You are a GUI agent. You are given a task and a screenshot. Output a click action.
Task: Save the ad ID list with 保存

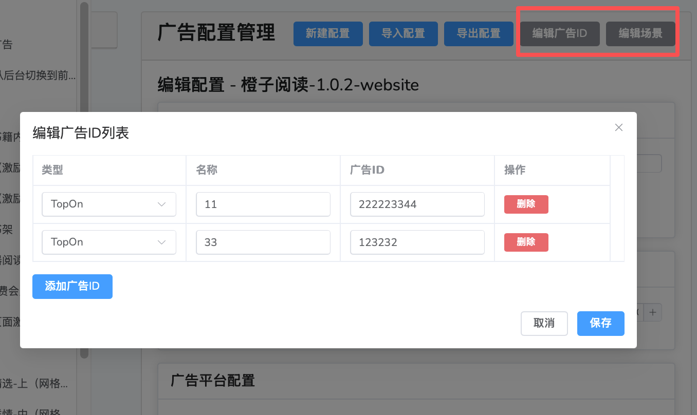[600, 324]
